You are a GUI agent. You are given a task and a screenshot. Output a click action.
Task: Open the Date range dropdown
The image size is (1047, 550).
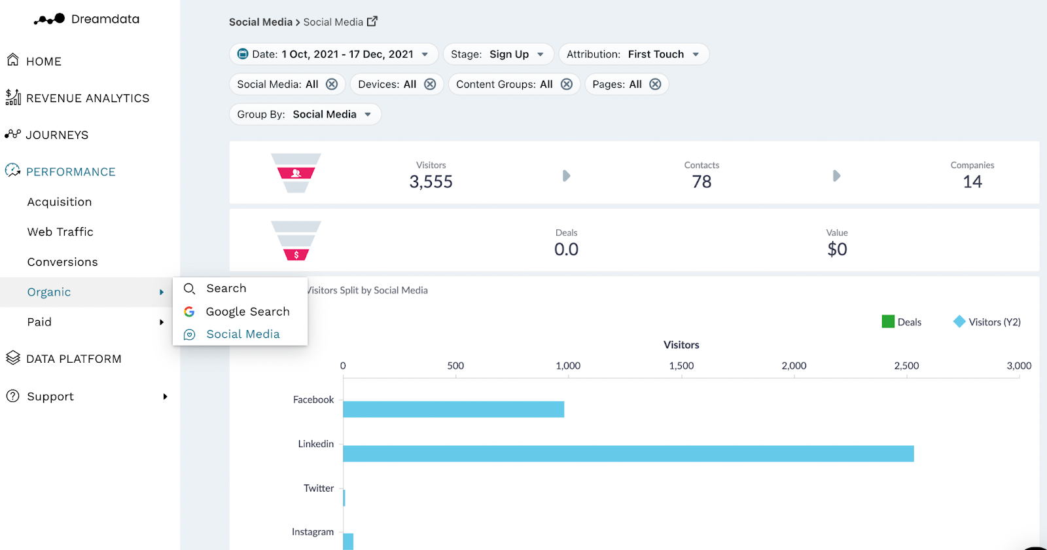point(334,54)
